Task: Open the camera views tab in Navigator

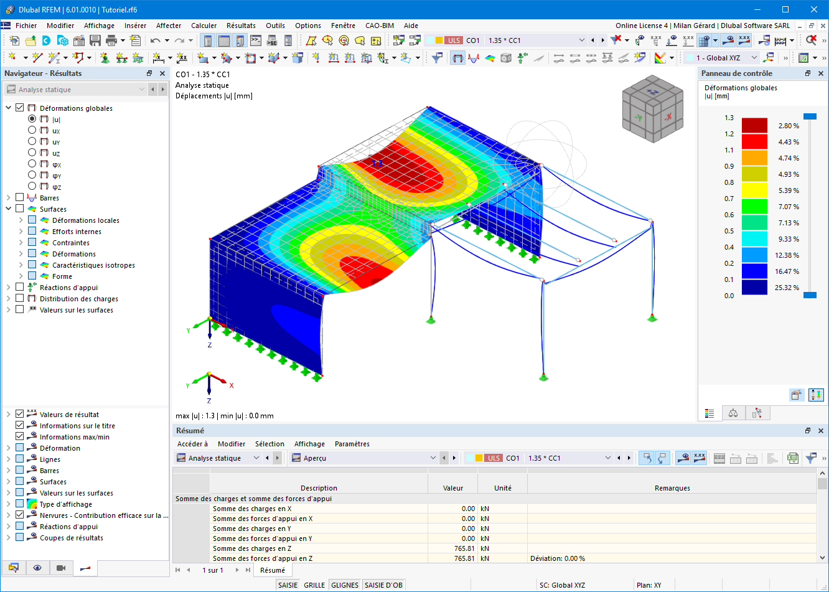Action: click(61, 568)
